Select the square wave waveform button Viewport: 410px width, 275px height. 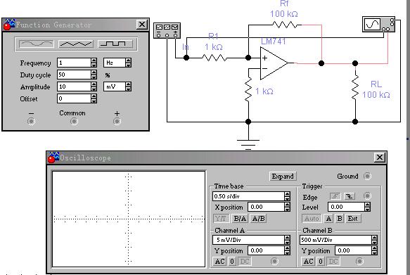115,44
